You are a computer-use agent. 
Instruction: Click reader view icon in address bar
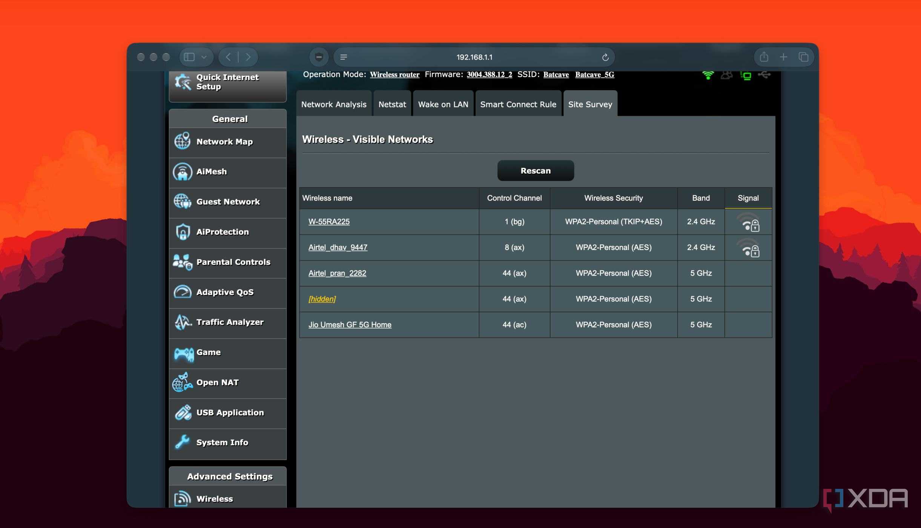pos(344,57)
